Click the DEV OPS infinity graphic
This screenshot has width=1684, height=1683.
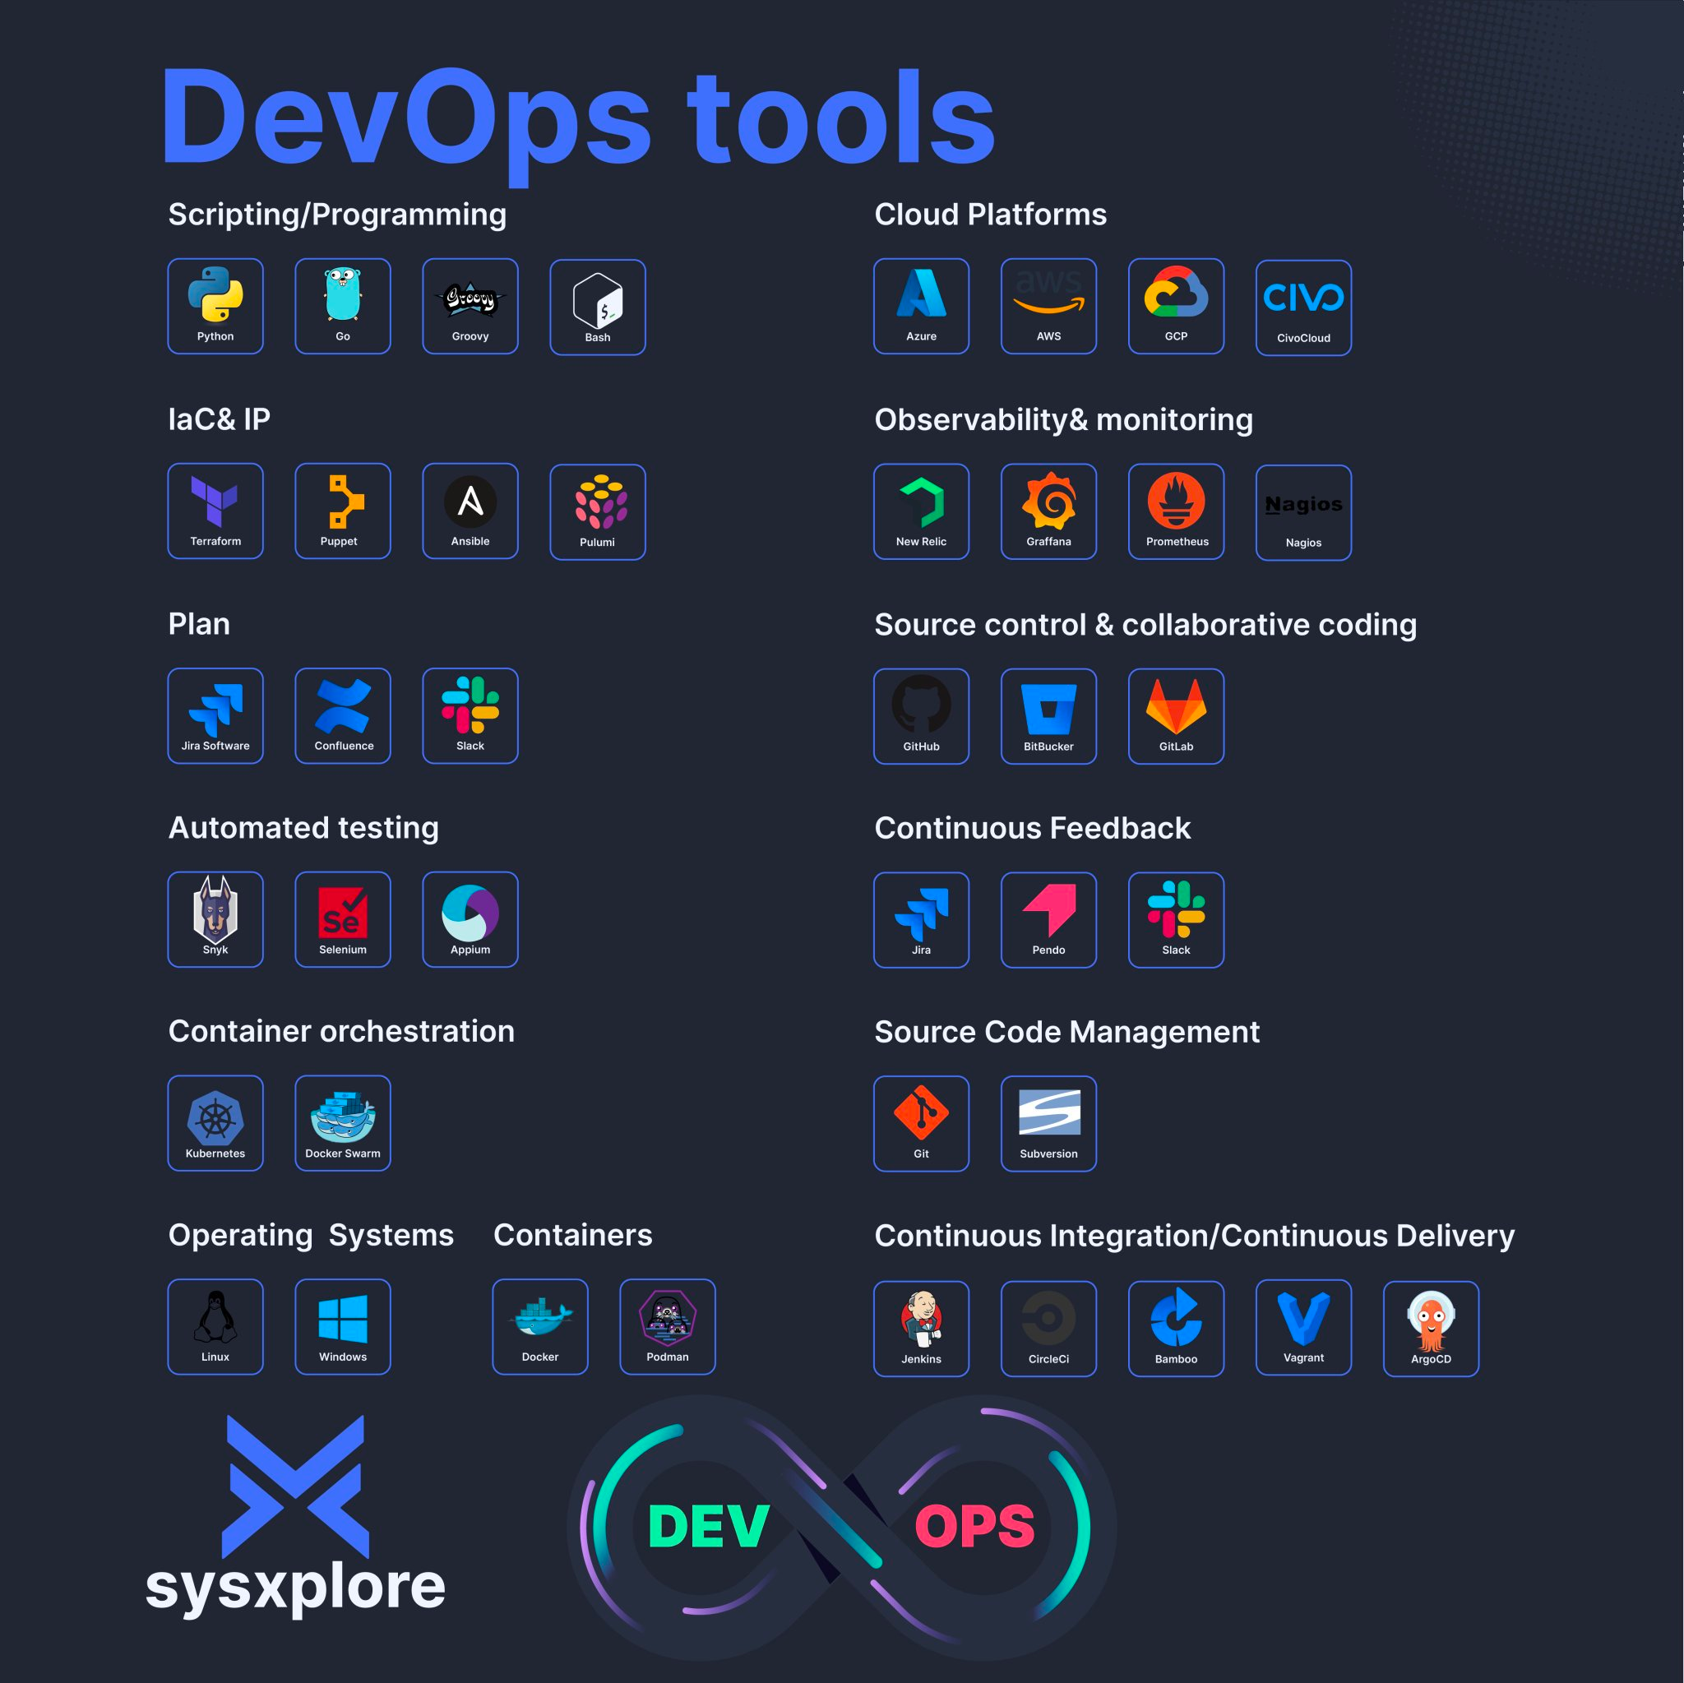842,1528
